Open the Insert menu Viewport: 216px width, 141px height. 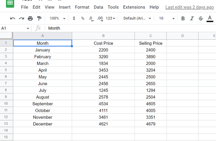64,7
